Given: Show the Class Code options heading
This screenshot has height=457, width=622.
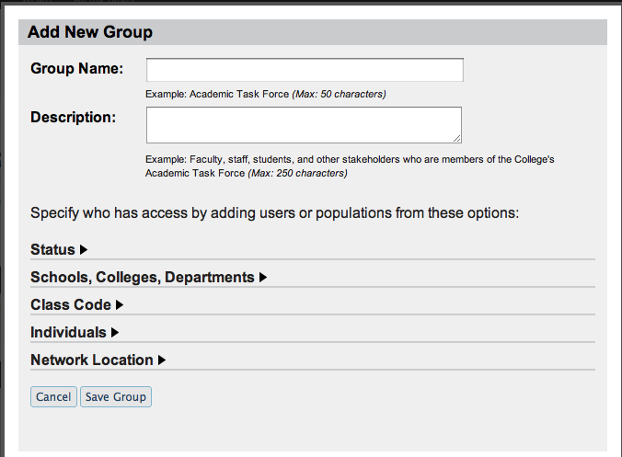Looking at the screenshot, I should (71, 305).
